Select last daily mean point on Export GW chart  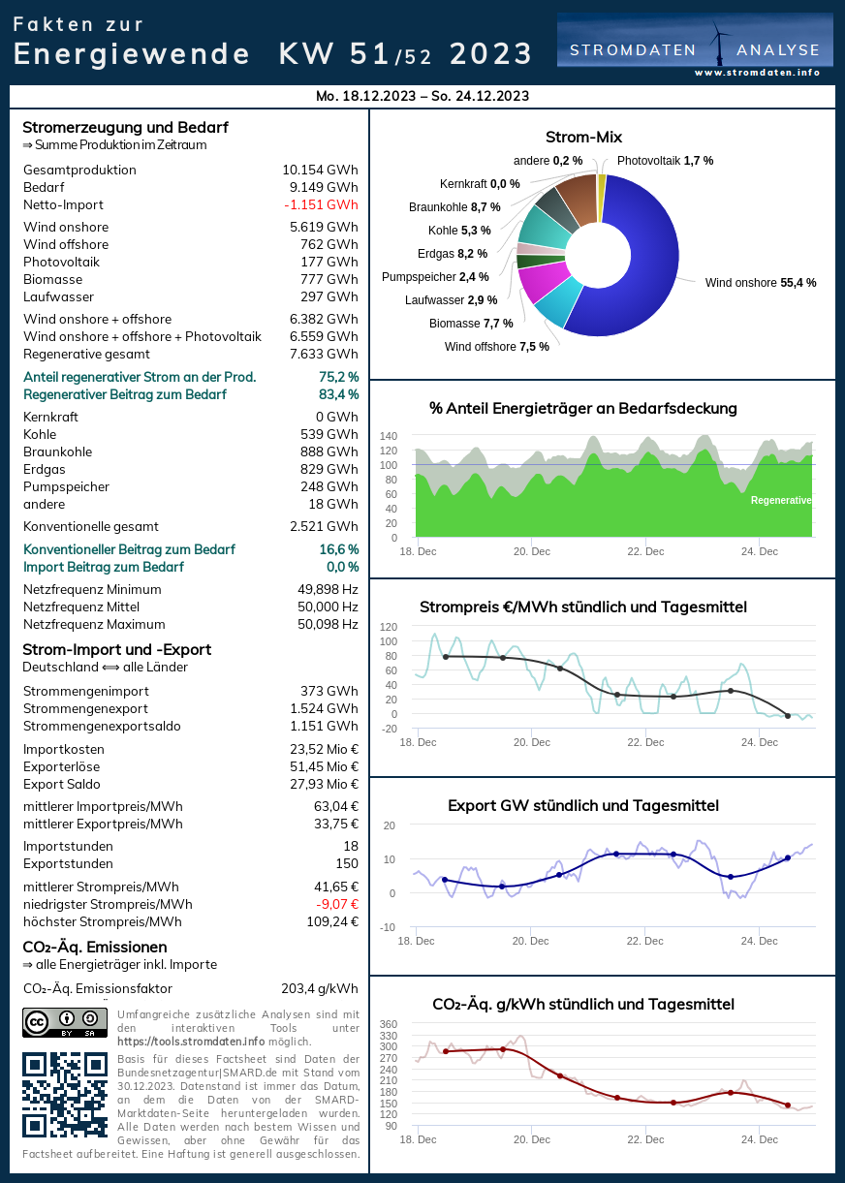(787, 857)
